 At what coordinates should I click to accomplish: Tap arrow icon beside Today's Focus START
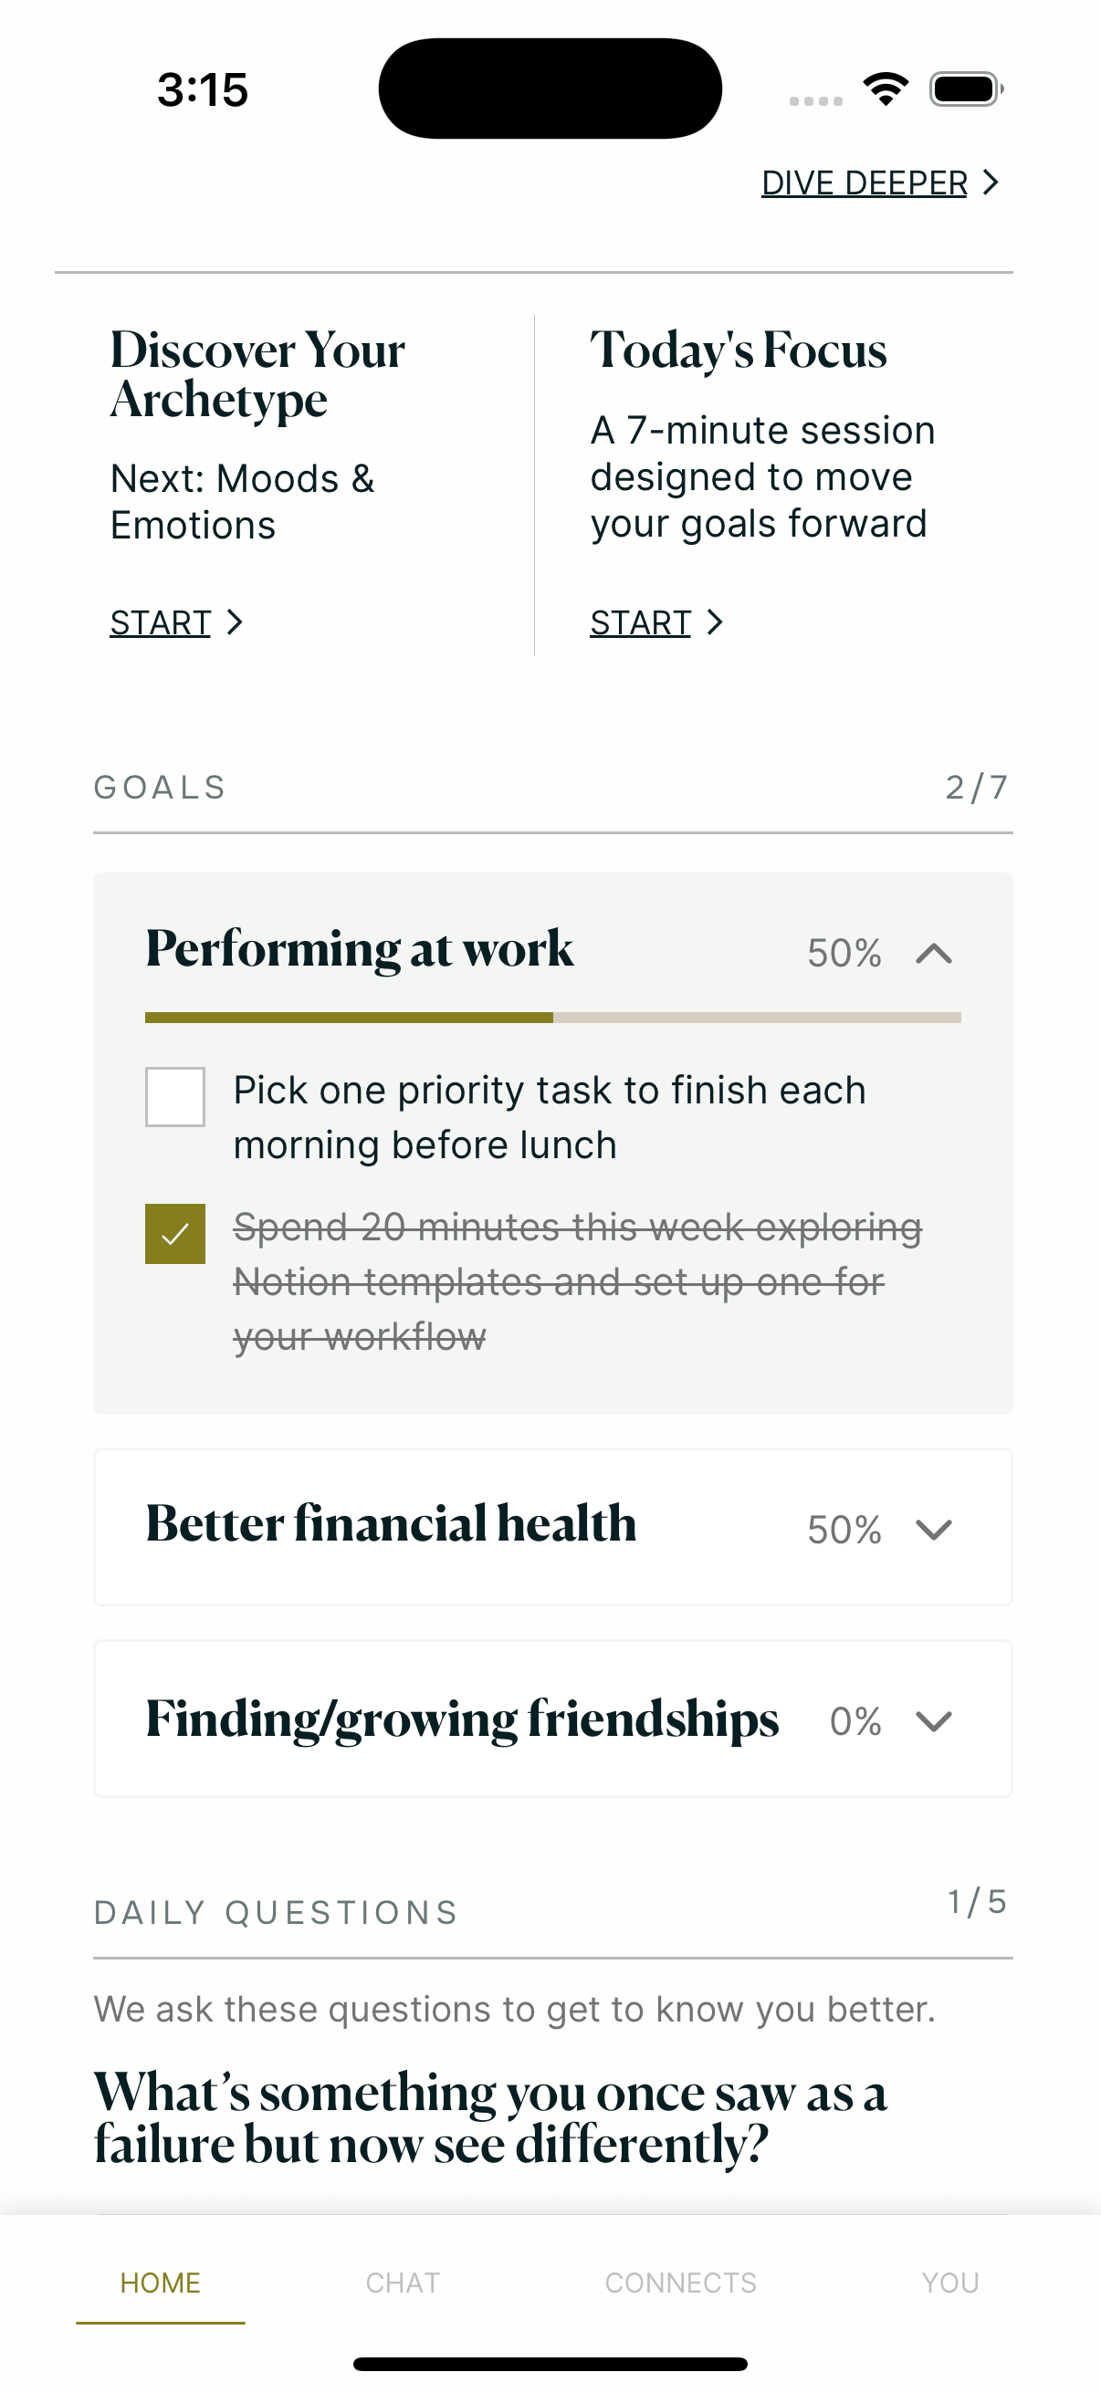tap(715, 622)
